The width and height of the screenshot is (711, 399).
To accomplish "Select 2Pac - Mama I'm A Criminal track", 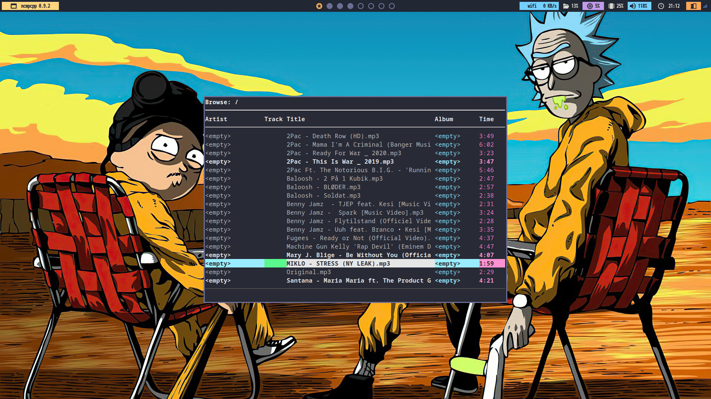I will pyautogui.click(x=355, y=144).
